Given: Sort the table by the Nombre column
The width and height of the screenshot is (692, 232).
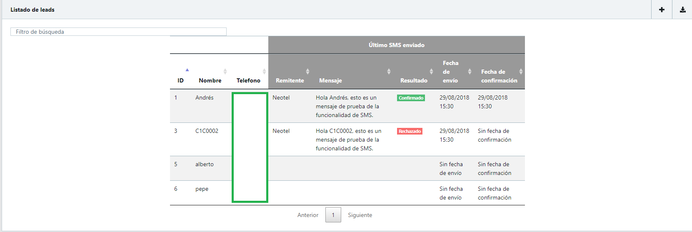Looking at the screenshot, I should [x=210, y=80].
